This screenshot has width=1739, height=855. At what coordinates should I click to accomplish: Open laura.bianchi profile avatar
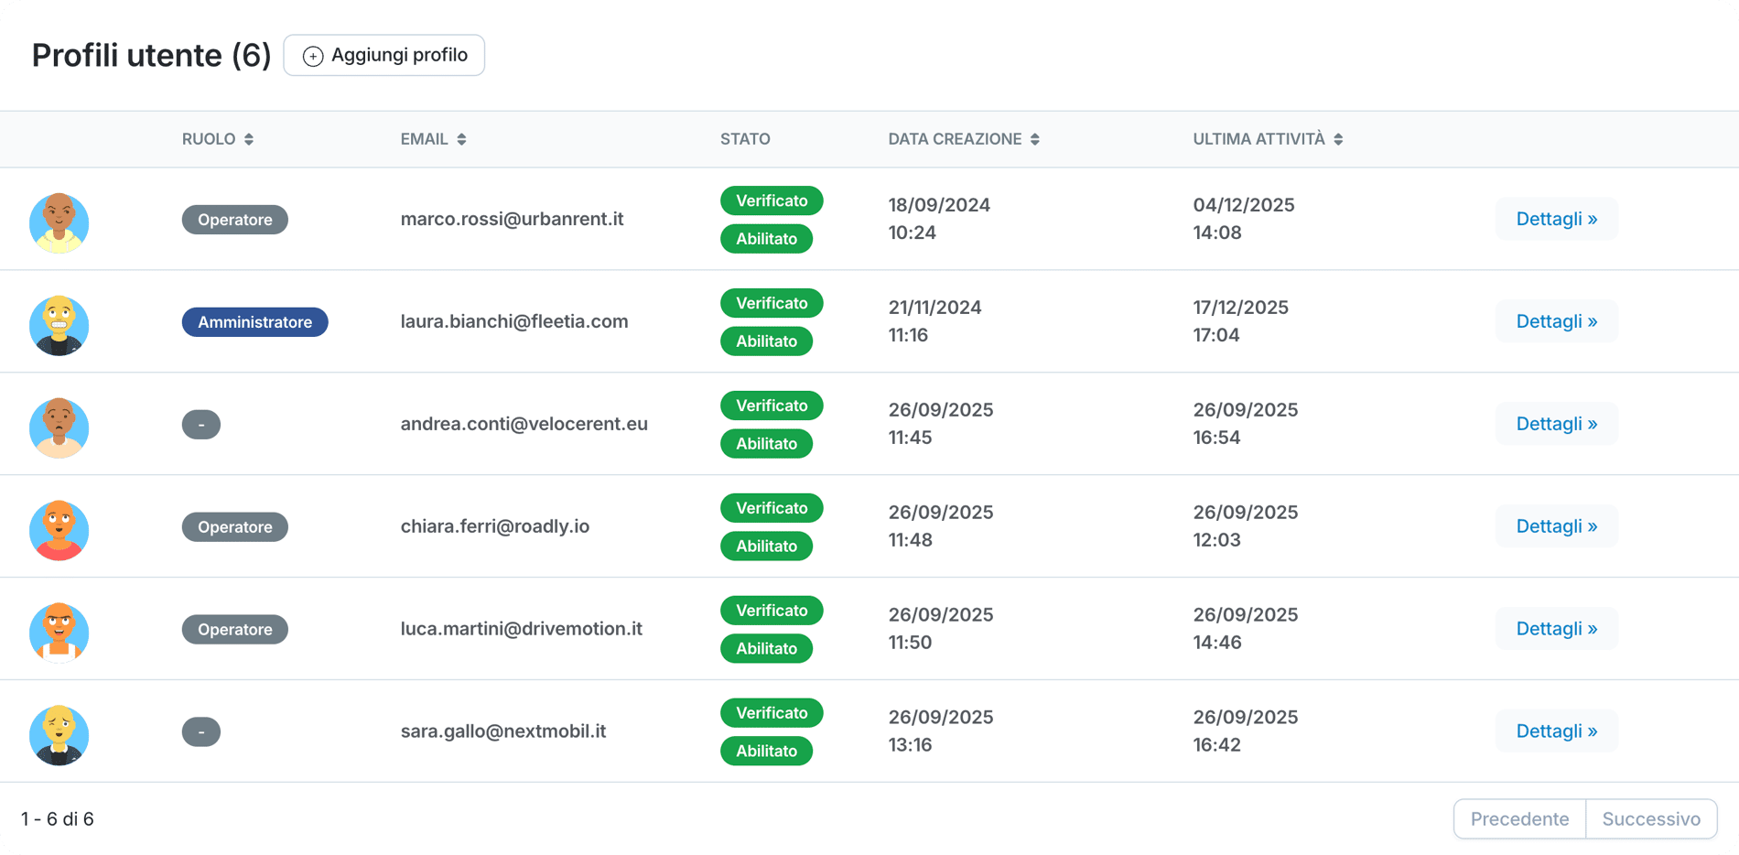pyautogui.click(x=59, y=325)
